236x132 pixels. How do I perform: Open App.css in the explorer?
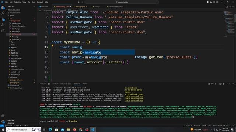pos(14,48)
